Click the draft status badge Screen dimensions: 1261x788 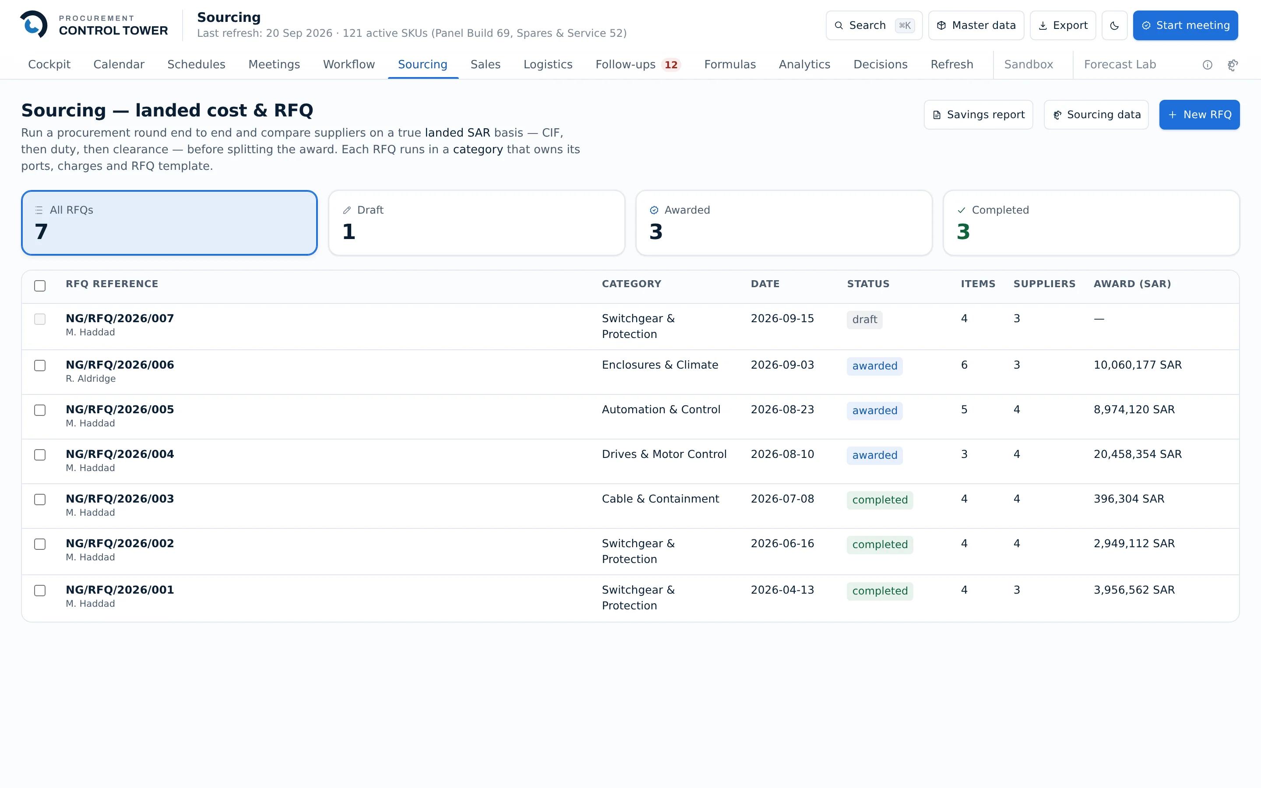864,320
